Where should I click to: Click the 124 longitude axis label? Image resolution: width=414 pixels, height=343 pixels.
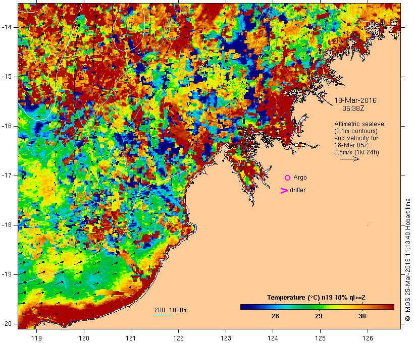tap(273, 338)
